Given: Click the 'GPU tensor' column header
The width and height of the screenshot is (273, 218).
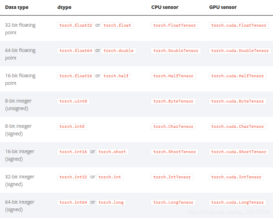Looking at the screenshot, I should [x=223, y=7].
